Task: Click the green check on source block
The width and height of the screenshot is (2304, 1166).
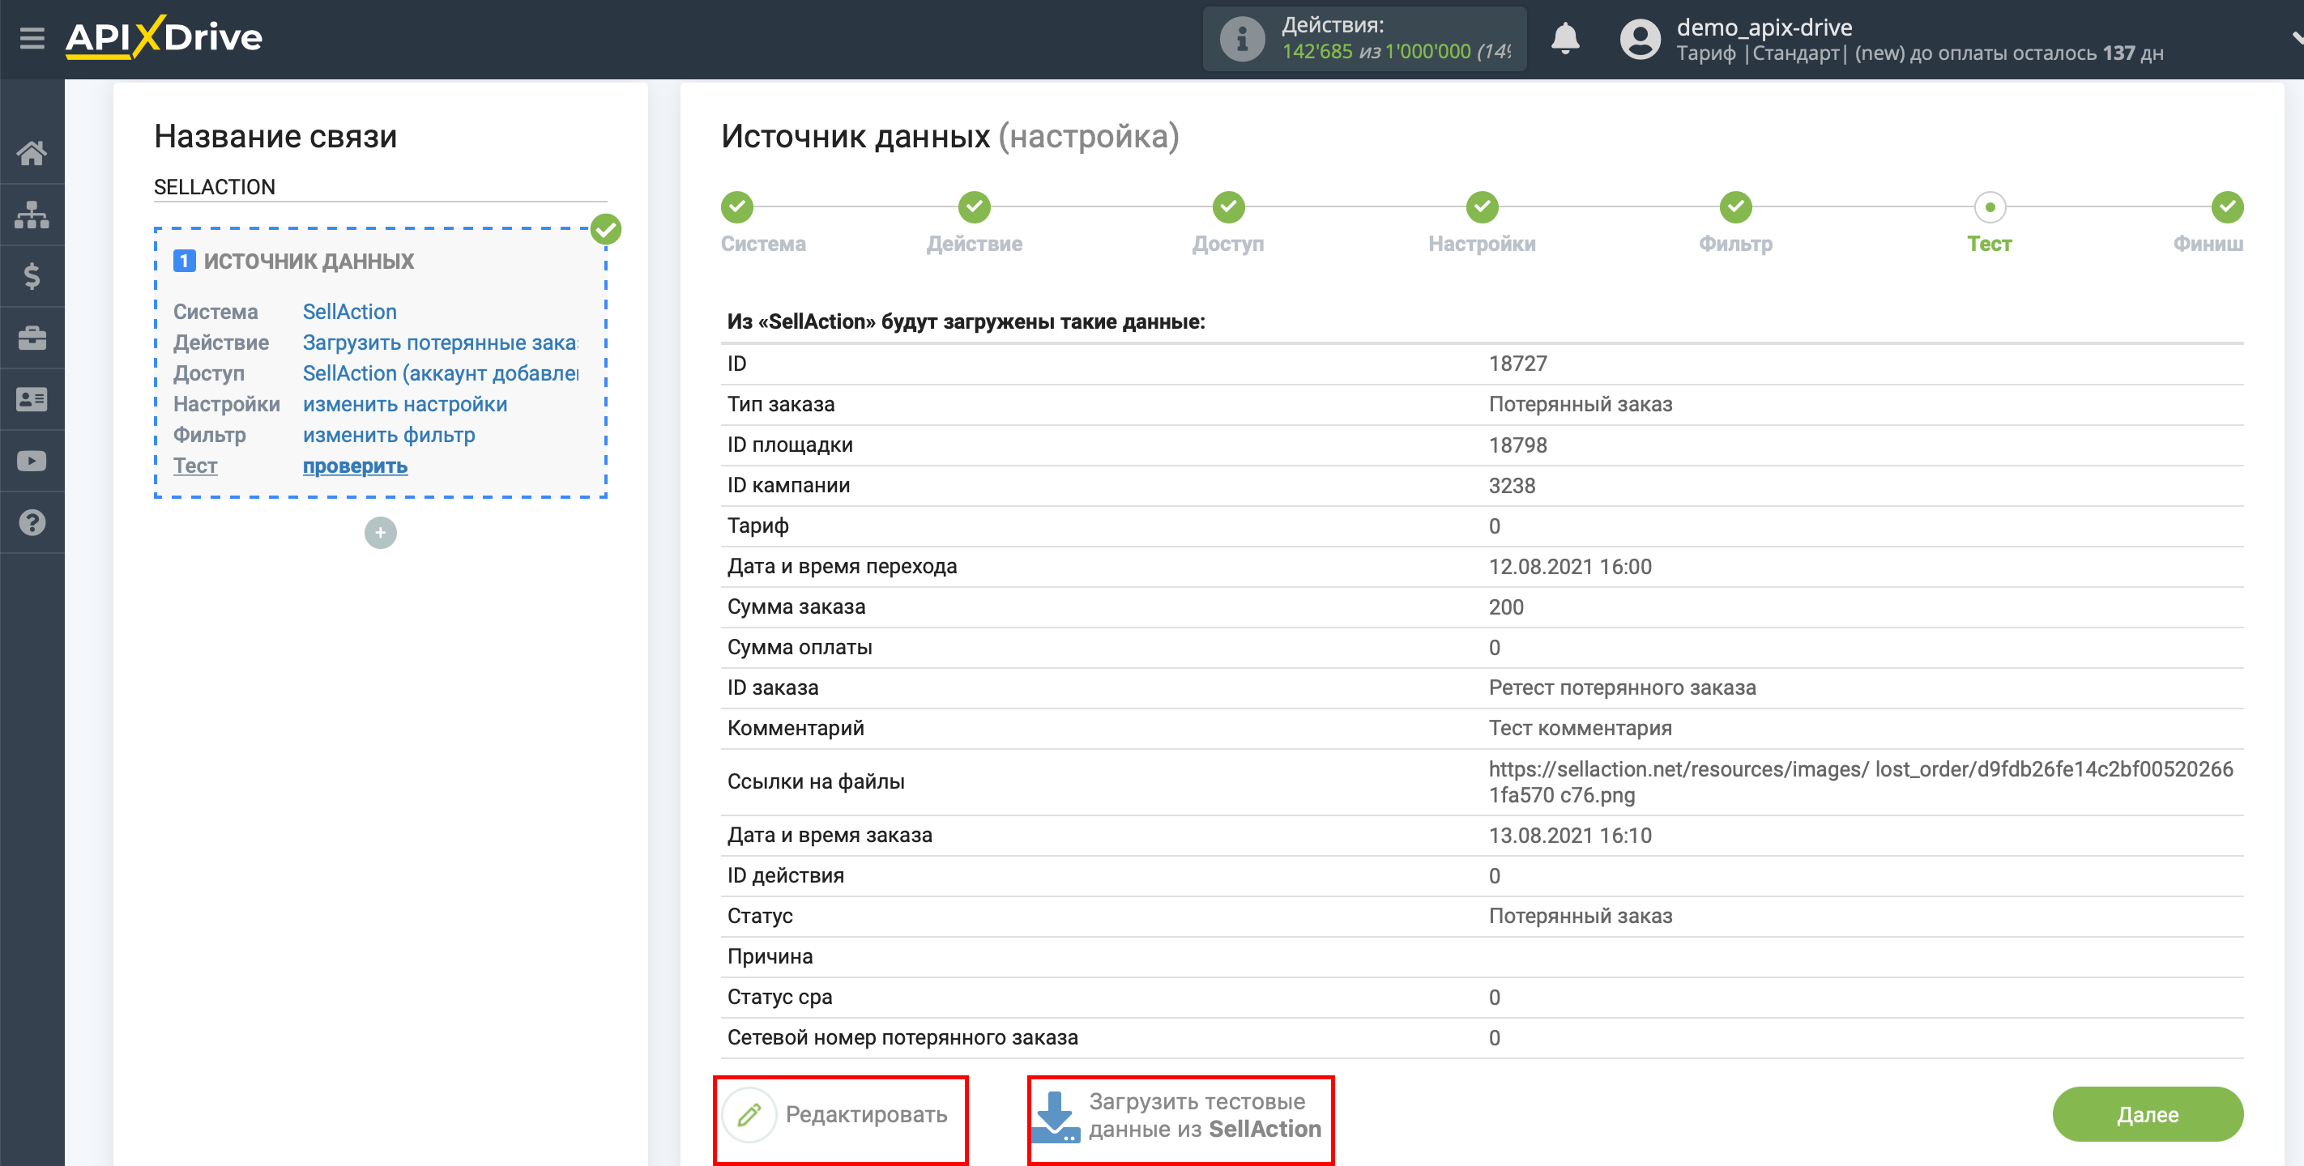Action: 607,230
